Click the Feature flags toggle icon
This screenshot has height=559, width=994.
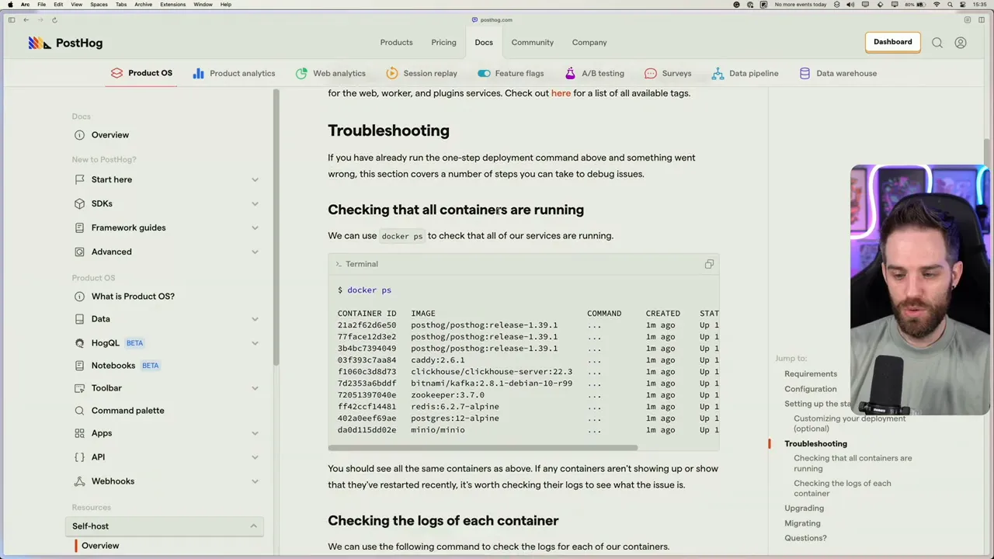[x=484, y=73]
